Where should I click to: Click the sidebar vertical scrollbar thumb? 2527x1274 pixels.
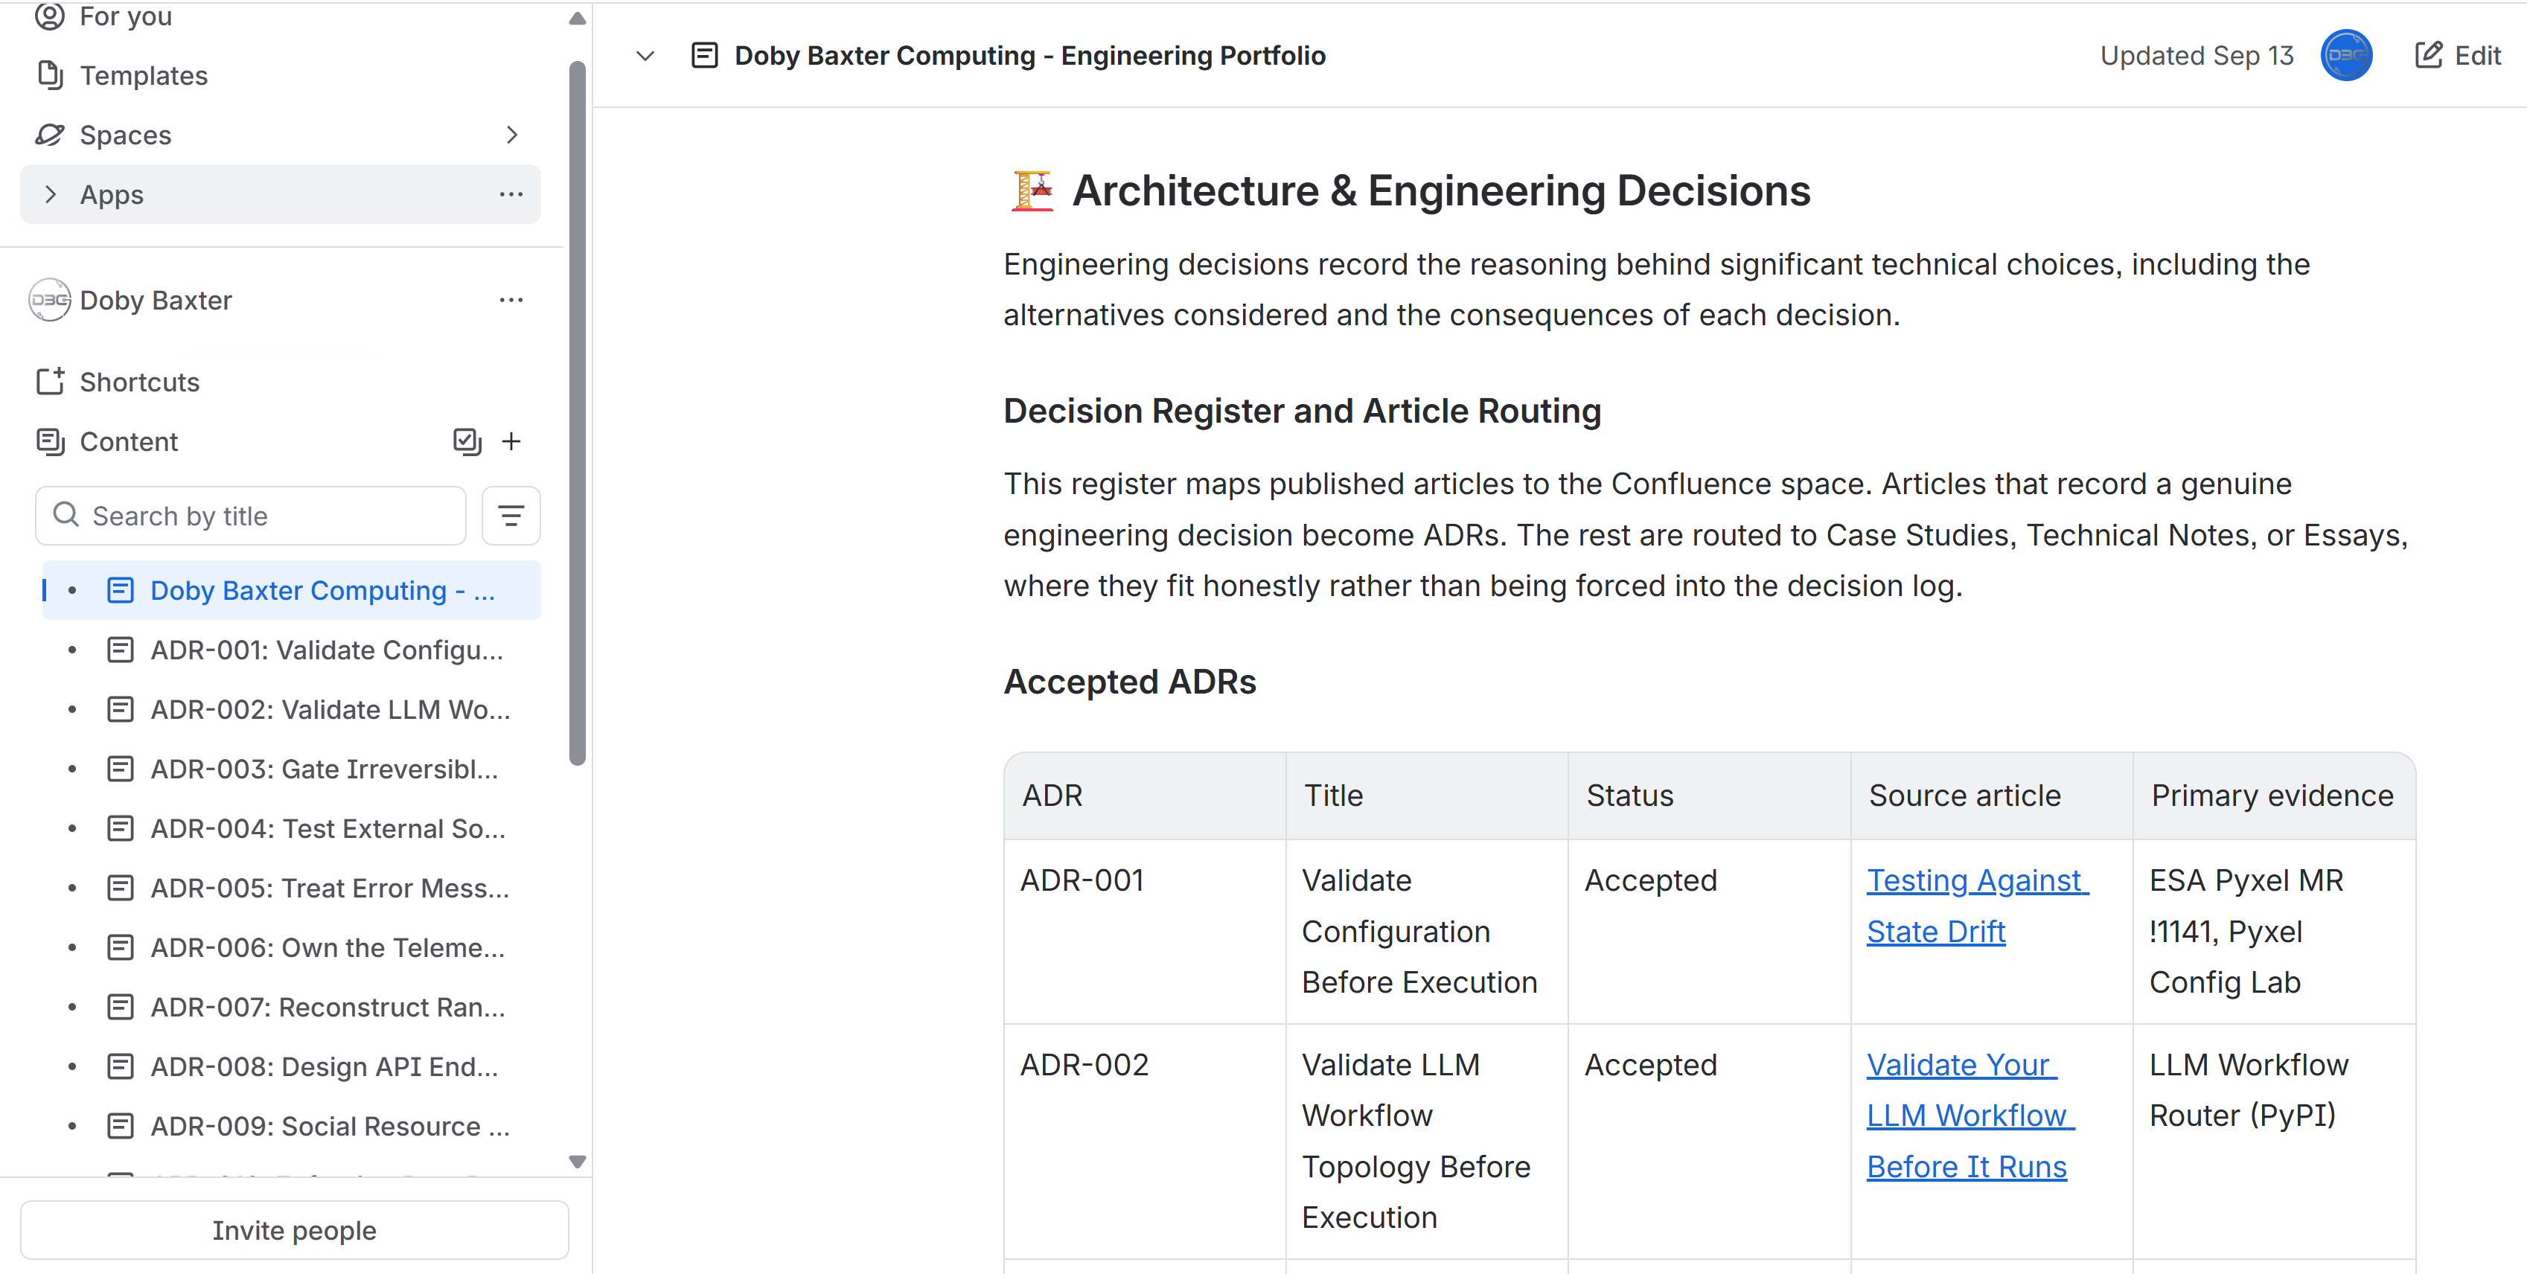577,412
